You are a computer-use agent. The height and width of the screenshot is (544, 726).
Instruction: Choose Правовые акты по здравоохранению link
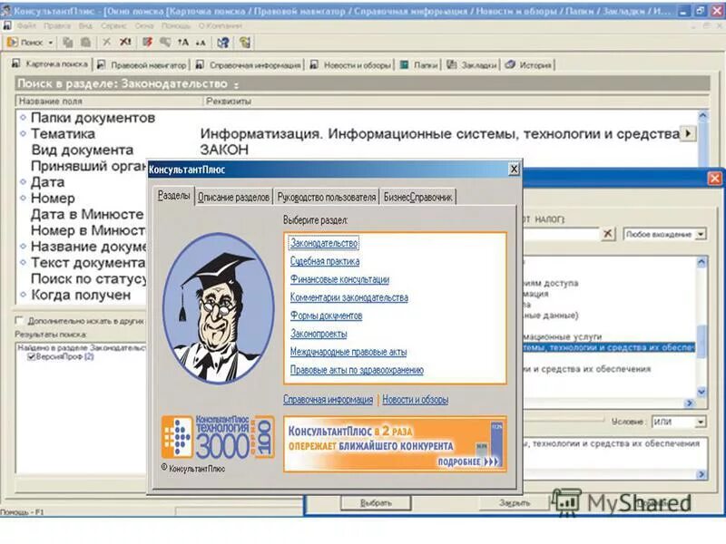357,370
